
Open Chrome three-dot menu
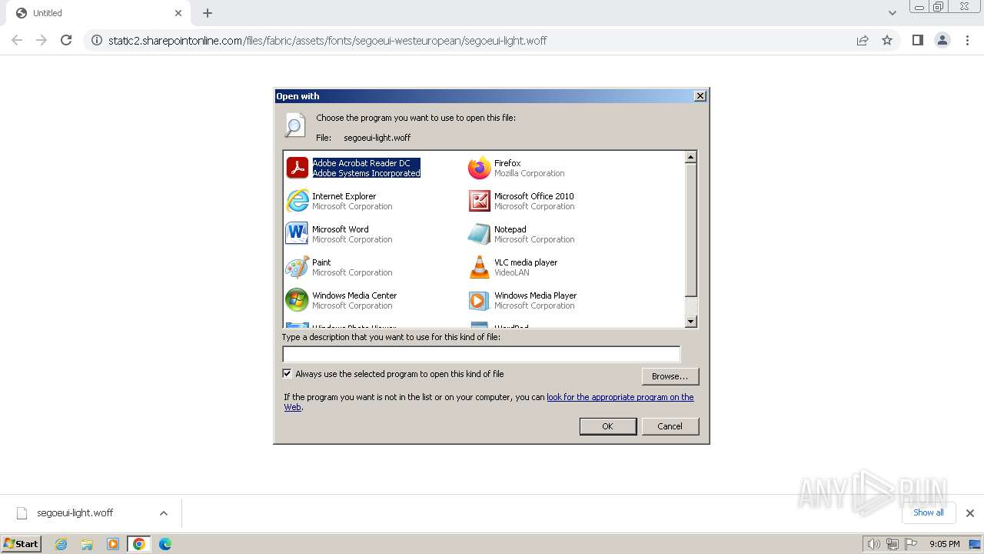(967, 40)
